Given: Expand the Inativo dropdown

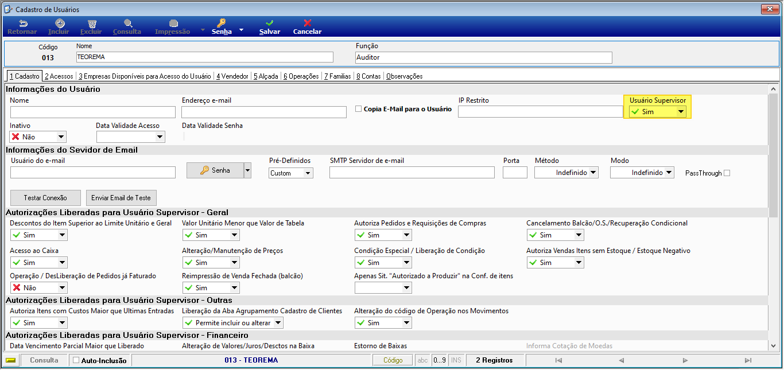Looking at the screenshot, I should pyautogui.click(x=38, y=137).
